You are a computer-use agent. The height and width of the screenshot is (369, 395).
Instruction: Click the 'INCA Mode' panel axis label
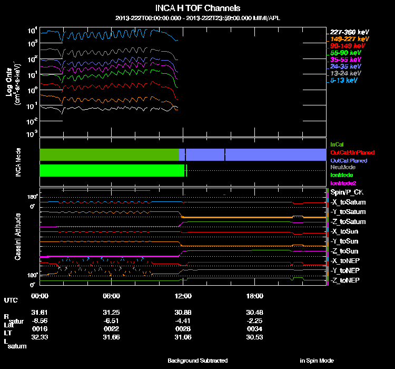click(18, 162)
